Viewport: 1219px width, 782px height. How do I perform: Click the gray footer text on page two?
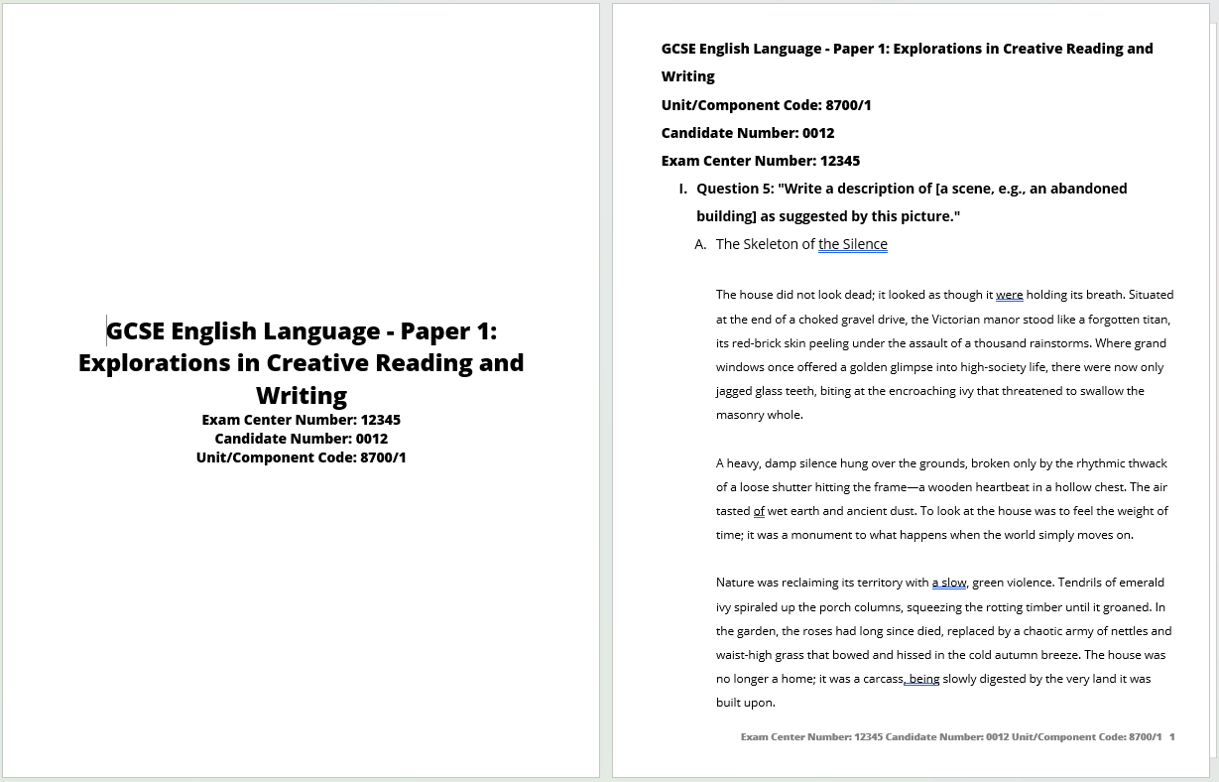pyautogui.click(x=951, y=737)
